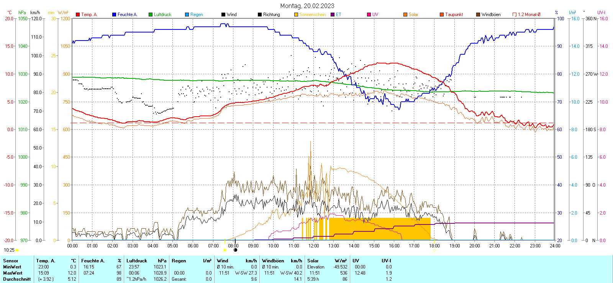Click the sun icon beside 10:25
This screenshot has height=283, width=613.
tap(17, 250)
